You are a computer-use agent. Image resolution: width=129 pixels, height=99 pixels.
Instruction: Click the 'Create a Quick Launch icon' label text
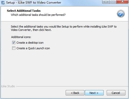33,48
